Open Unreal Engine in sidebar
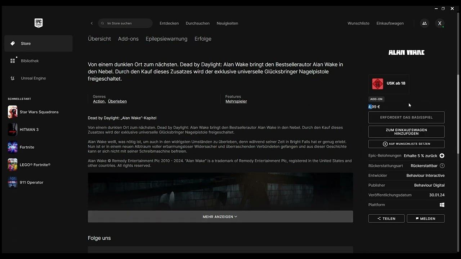461x259 pixels. point(39,78)
